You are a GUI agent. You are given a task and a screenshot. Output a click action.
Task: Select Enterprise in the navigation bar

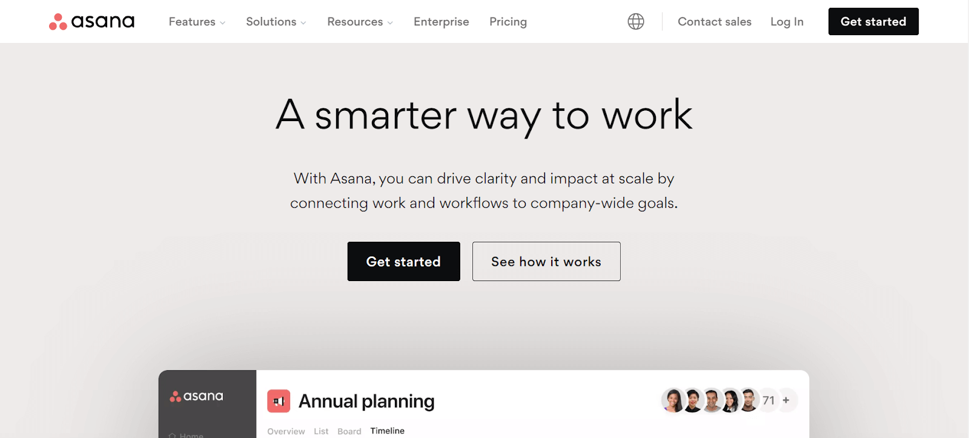tap(441, 21)
